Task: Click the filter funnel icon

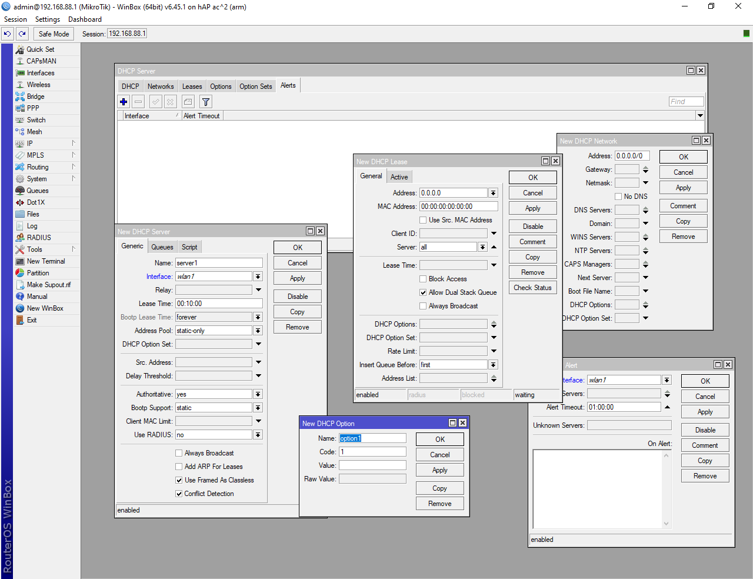Action: pyautogui.click(x=206, y=102)
